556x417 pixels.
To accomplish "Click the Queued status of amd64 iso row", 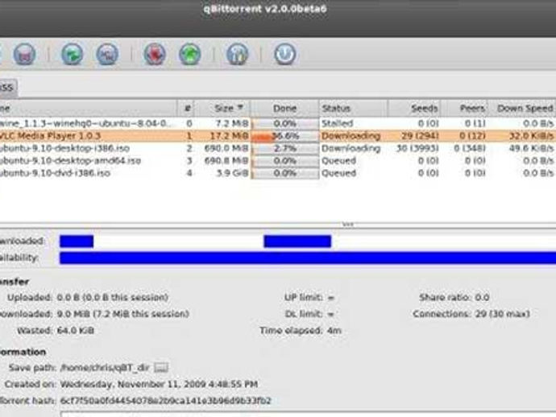I will click(x=338, y=160).
